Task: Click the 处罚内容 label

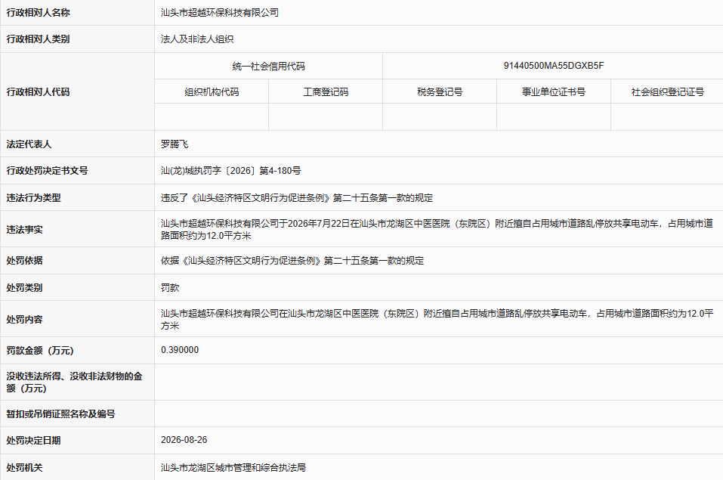Action: coord(24,320)
